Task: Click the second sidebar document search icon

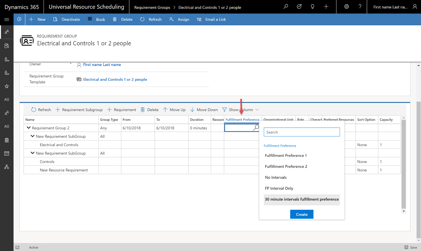Action: (7, 46)
